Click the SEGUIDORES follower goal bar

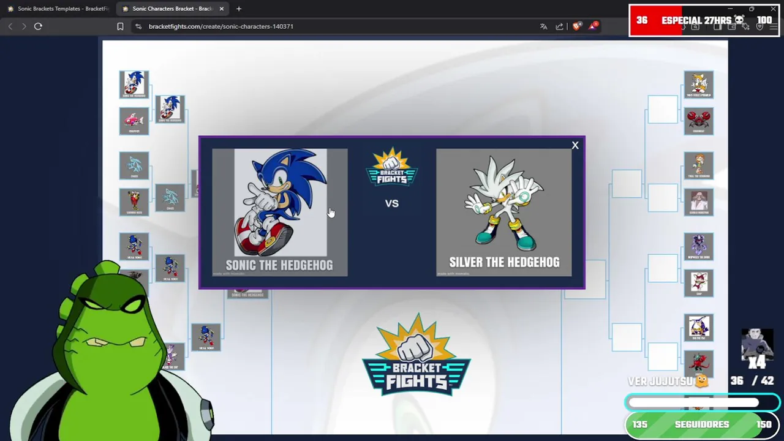click(x=702, y=424)
